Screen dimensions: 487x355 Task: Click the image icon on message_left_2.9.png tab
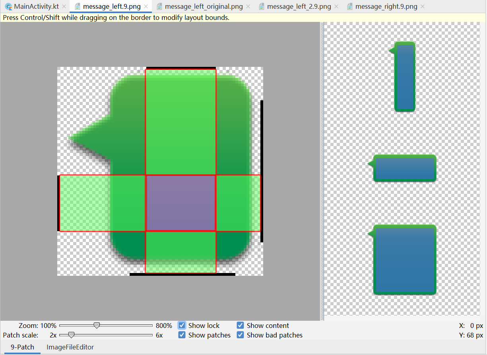262,7
